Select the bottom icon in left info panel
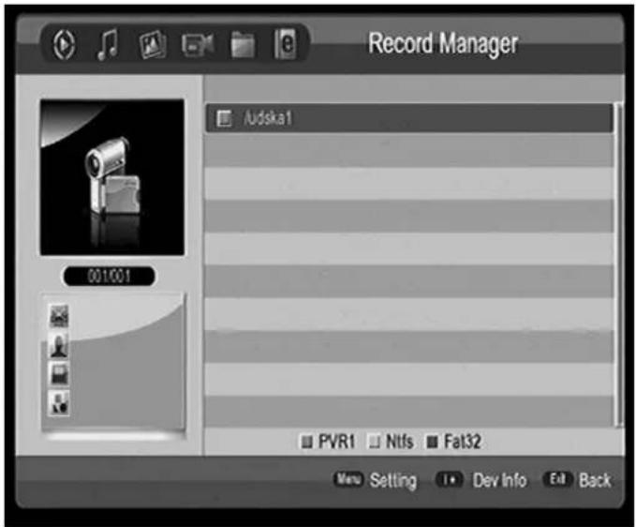The image size is (636, 527). pyautogui.click(x=59, y=403)
